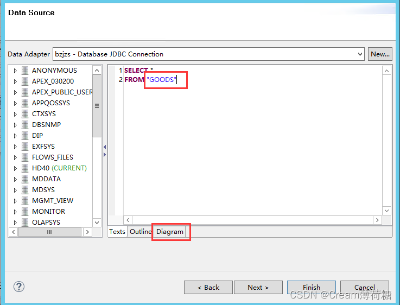Click the MDSYS schema icon
400x305 pixels.
point(25,190)
